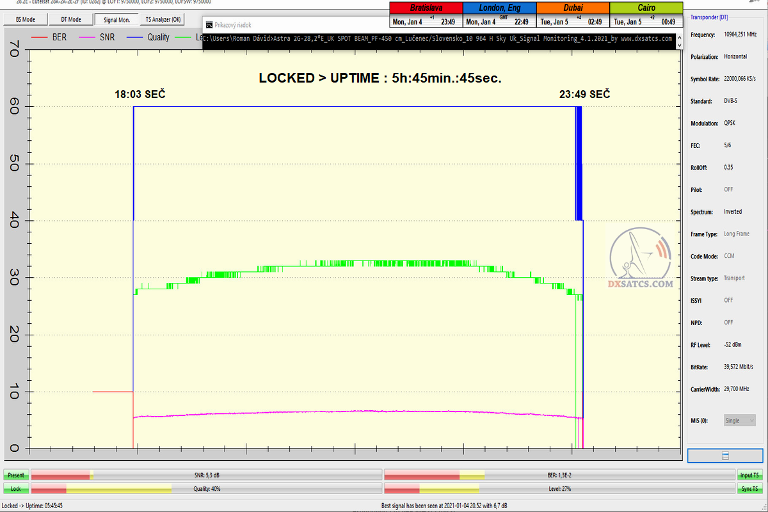This screenshot has height=512, width=768.
Task: Select the Signal Mon. tab
Action: (116, 20)
